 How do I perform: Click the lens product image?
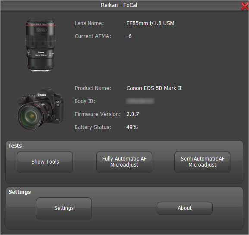pos(41,45)
